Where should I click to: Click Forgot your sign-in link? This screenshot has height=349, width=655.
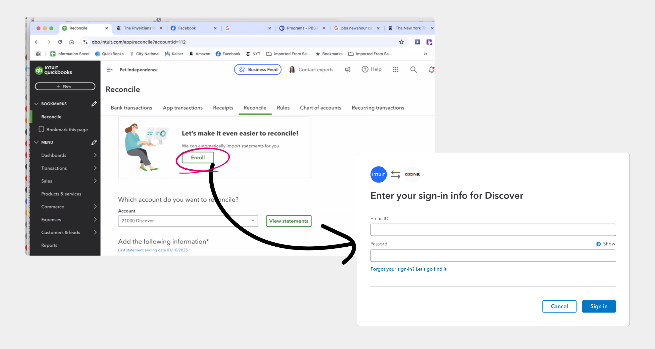point(408,269)
